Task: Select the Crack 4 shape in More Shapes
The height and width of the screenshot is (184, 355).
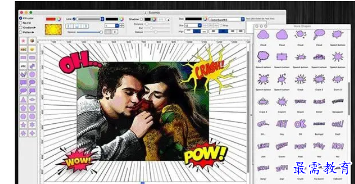Action: 263,102
